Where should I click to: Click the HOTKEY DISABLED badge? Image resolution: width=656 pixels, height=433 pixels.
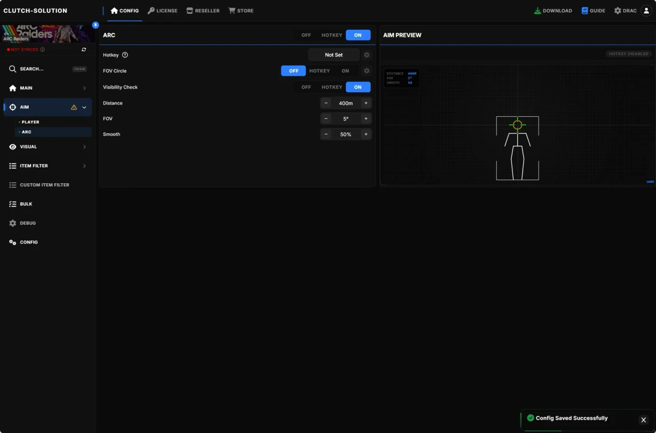click(628, 54)
